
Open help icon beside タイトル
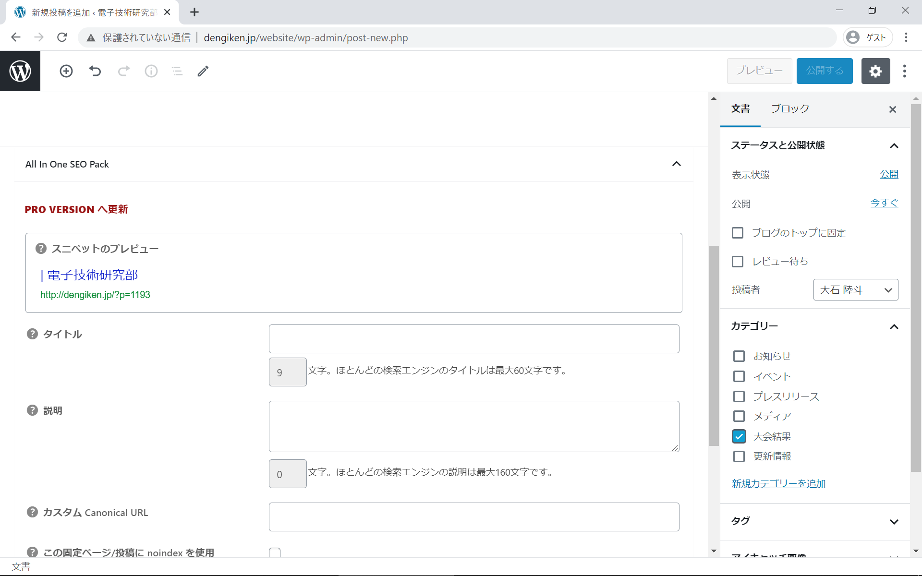coord(32,334)
